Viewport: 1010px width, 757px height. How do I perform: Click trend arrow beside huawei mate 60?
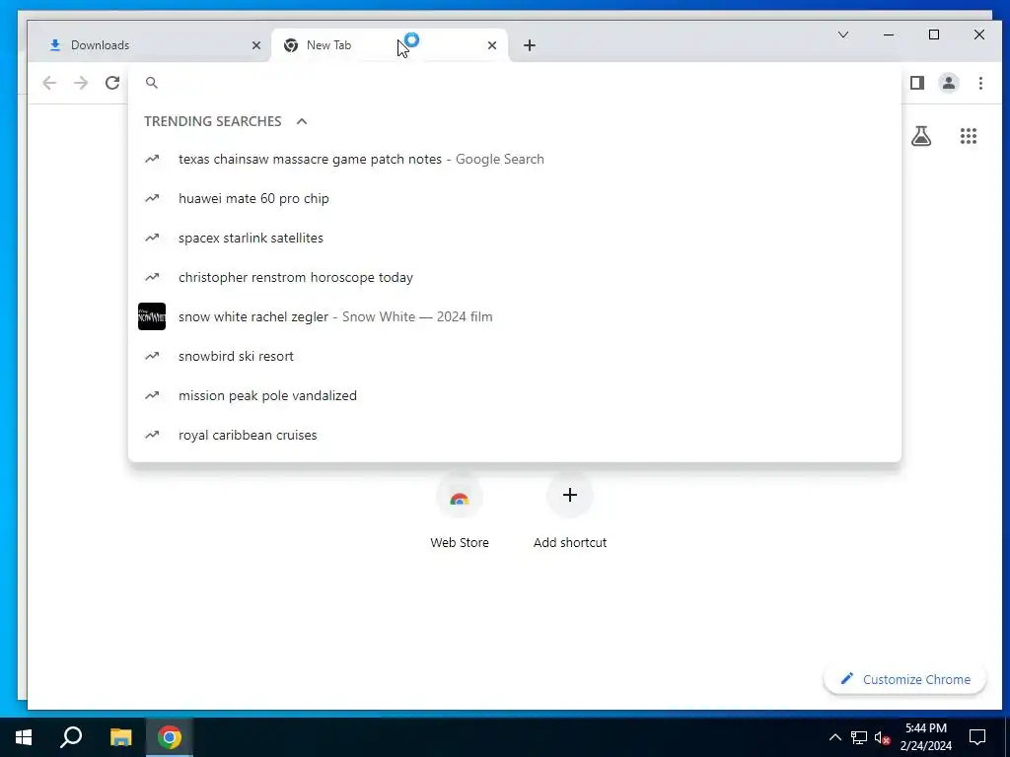[x=152, y=198]
